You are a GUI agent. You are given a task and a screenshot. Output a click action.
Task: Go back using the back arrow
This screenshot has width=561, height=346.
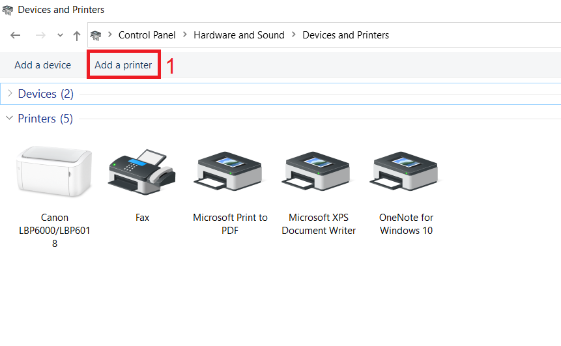click(x=16, y=35)
